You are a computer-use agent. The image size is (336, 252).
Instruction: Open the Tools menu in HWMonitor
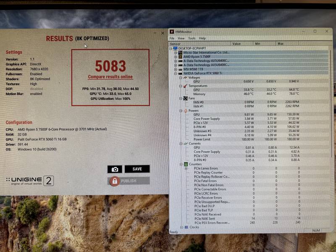coord(192,38)
